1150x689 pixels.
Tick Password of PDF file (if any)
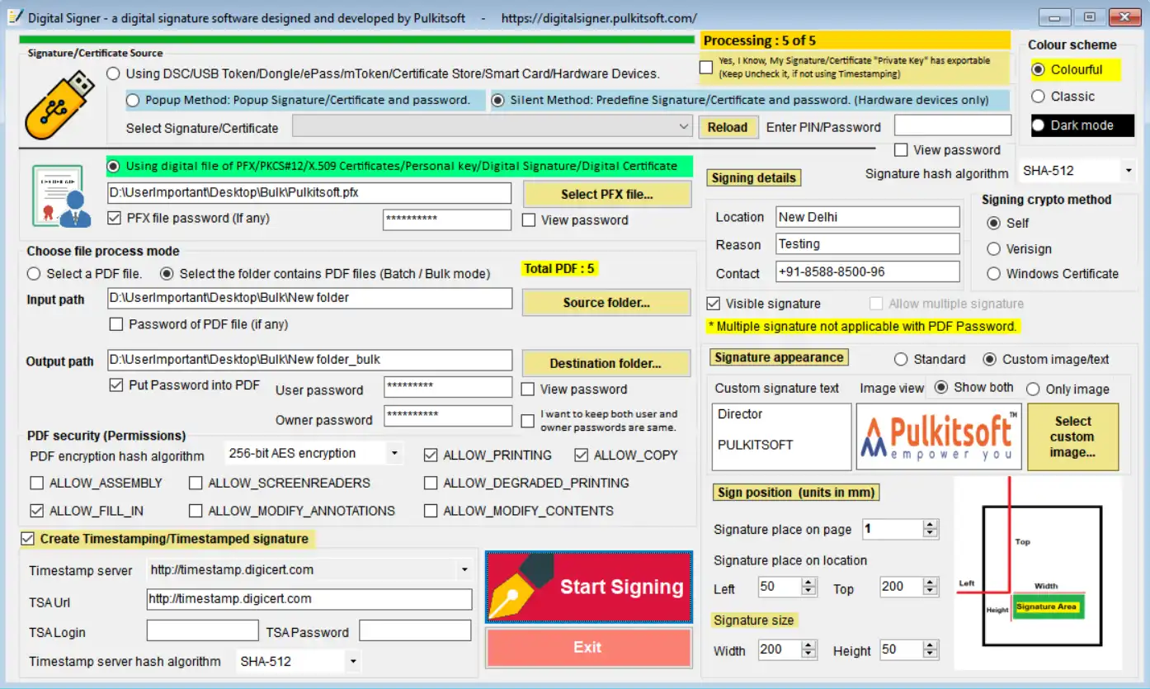click(x=116, y=324)
